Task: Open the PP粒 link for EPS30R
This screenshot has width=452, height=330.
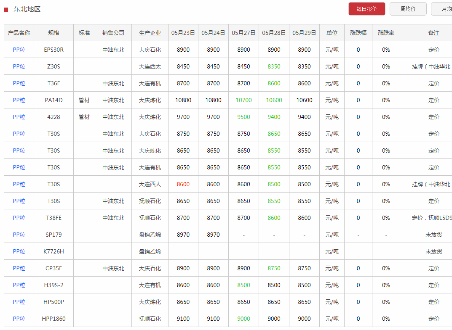Action: [x=19, y=50]
